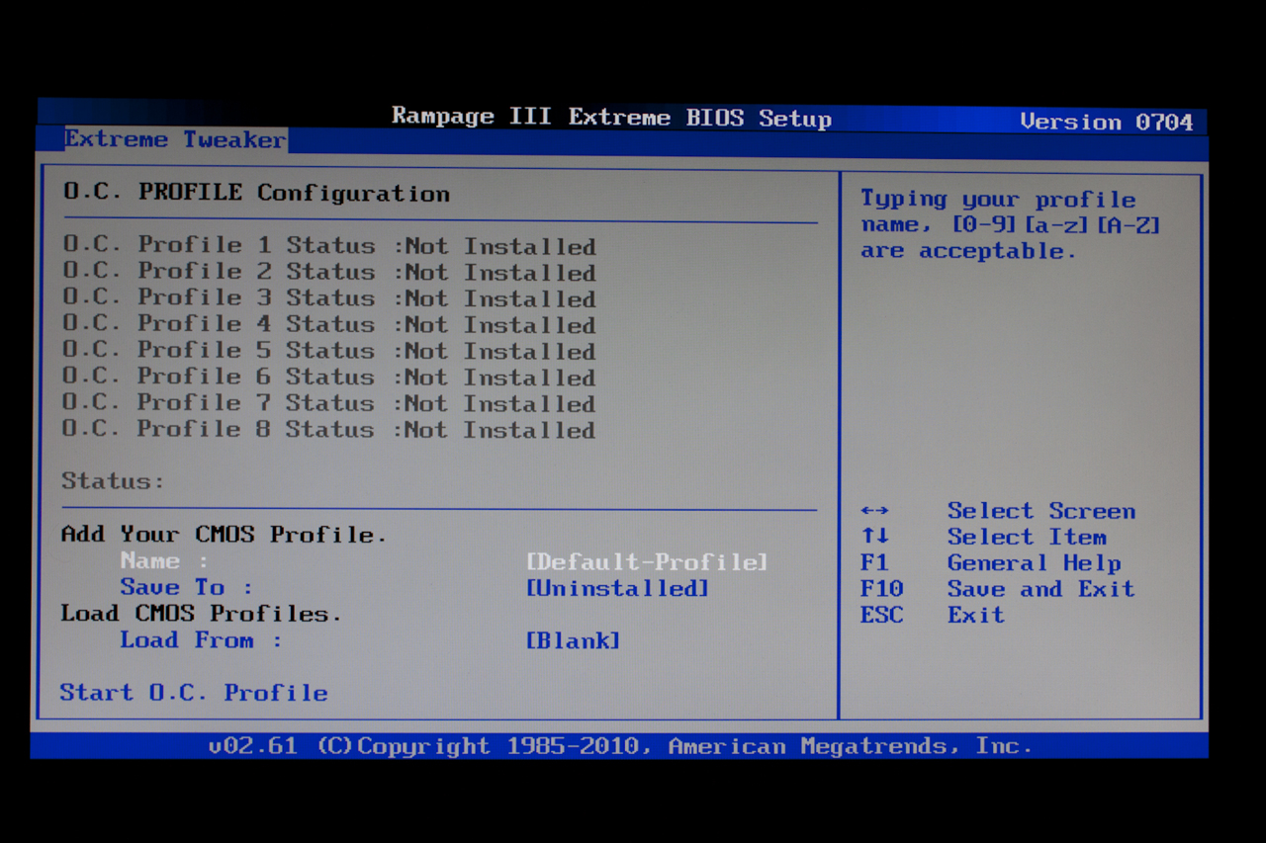Viewport: 1266px width, 843px height.
Task: Click the Select Item help entry
Action: 983,537
